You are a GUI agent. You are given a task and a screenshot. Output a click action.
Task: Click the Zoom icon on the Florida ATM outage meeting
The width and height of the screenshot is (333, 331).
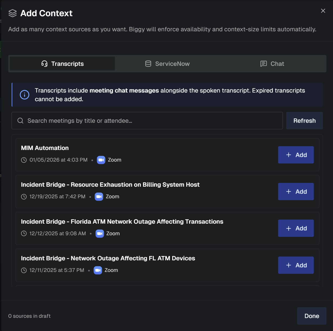[x=99, y=234]
